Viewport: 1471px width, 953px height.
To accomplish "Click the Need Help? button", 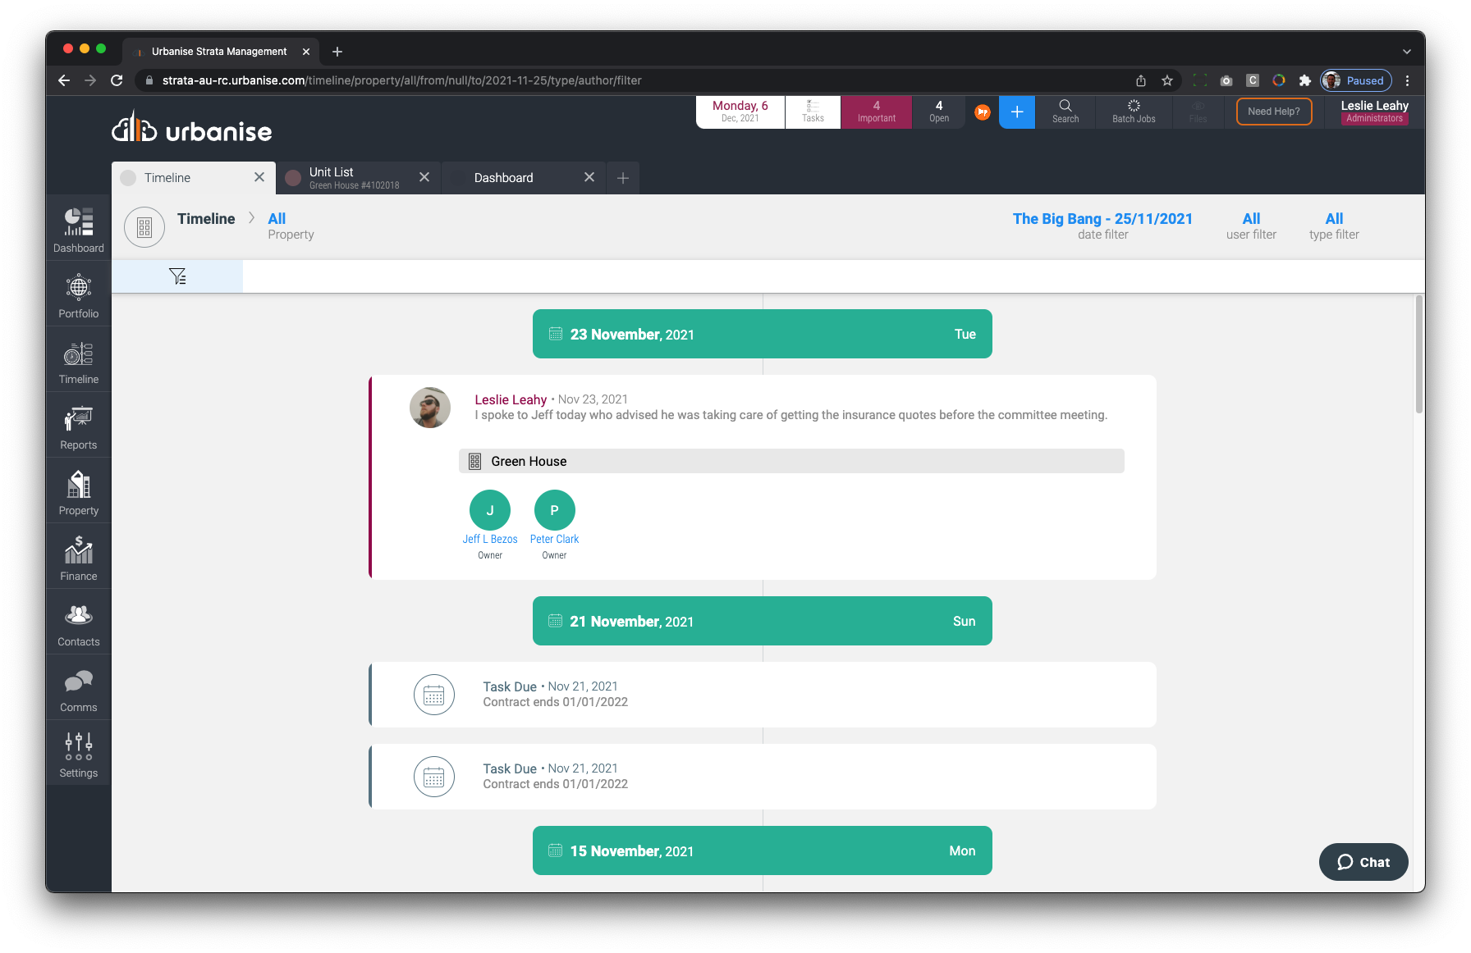I will pos(1273,112).
